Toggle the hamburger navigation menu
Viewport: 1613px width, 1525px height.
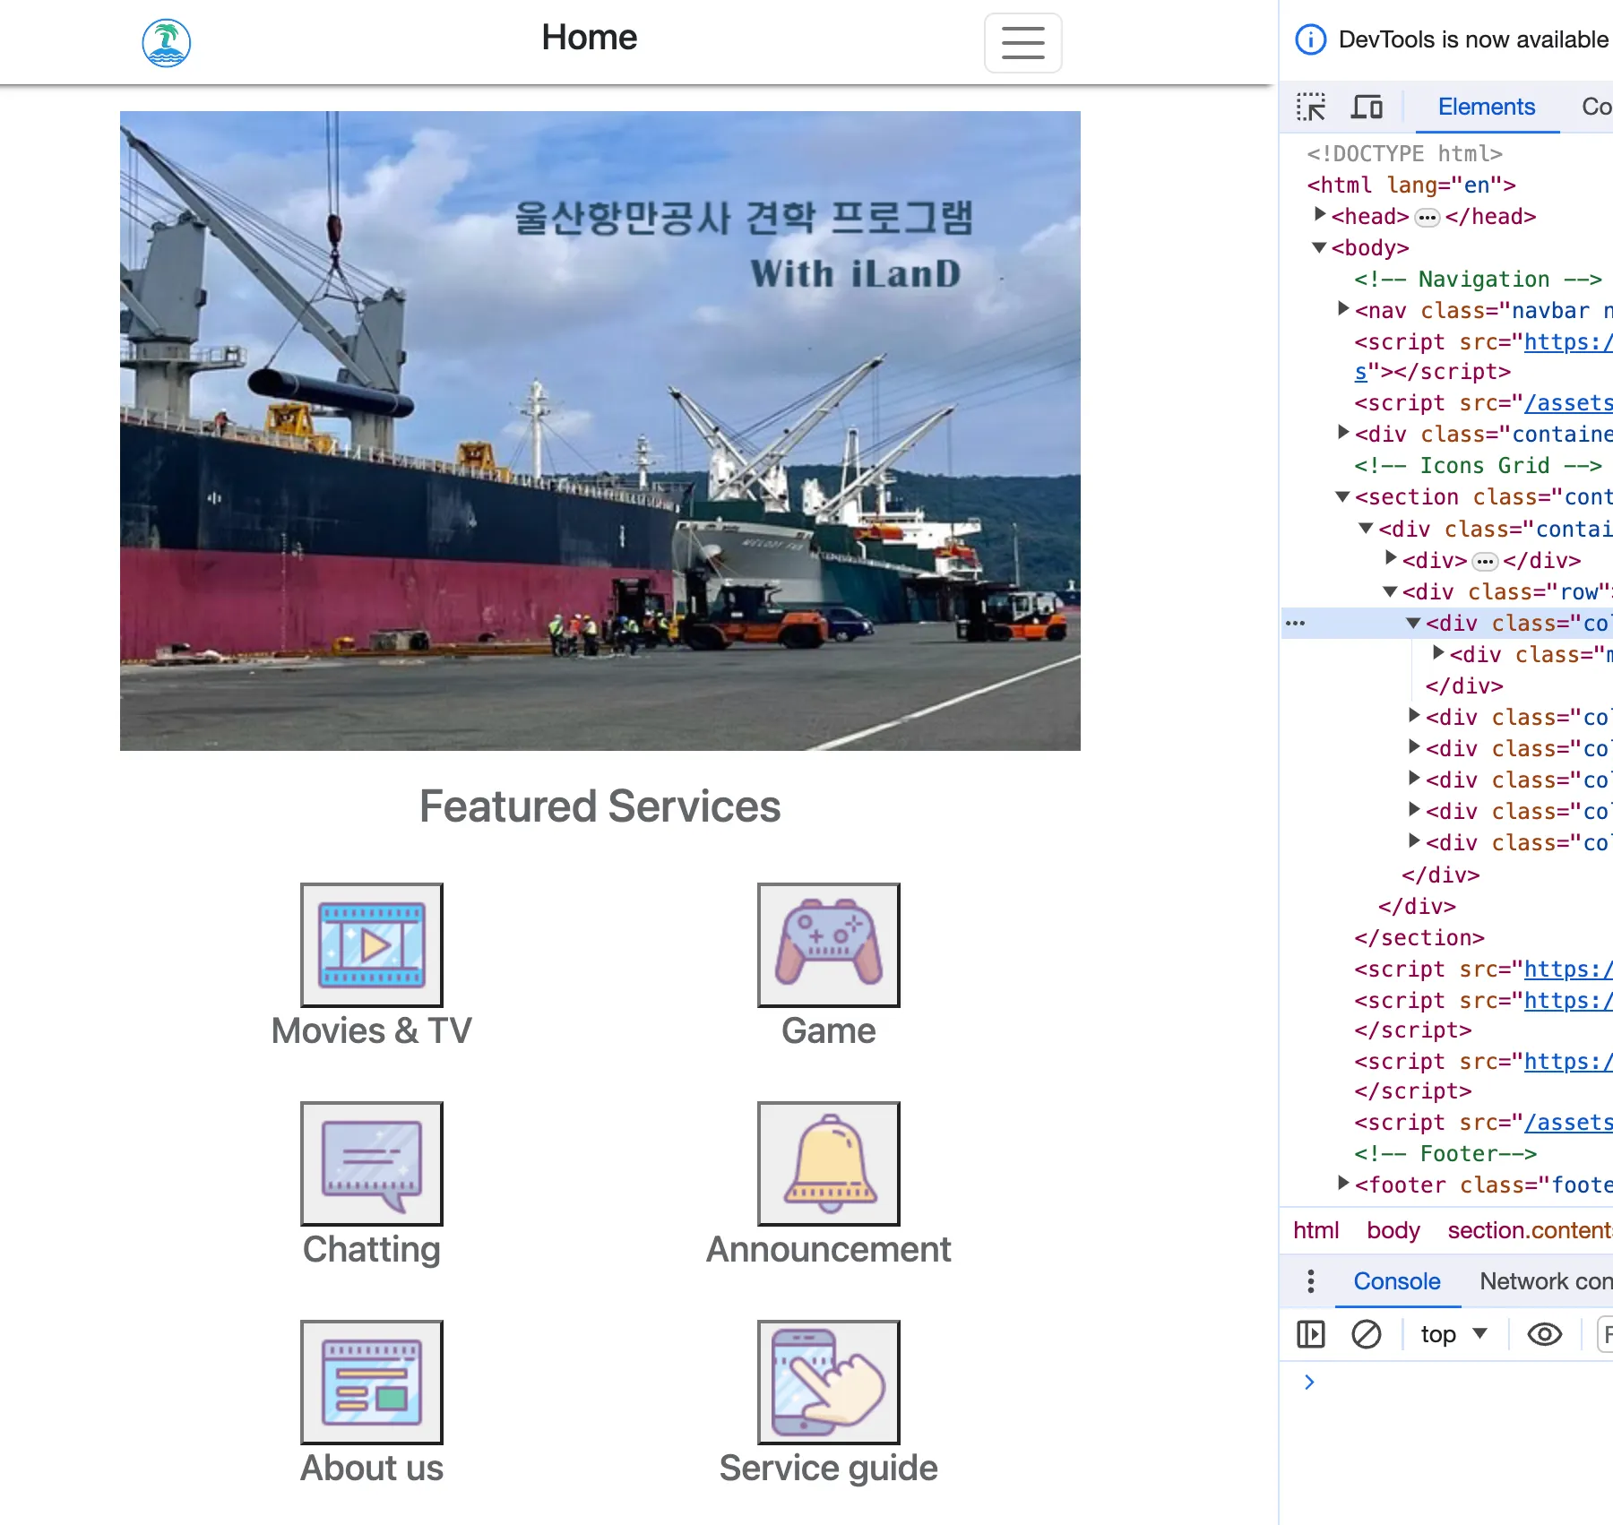[1023, 43]
